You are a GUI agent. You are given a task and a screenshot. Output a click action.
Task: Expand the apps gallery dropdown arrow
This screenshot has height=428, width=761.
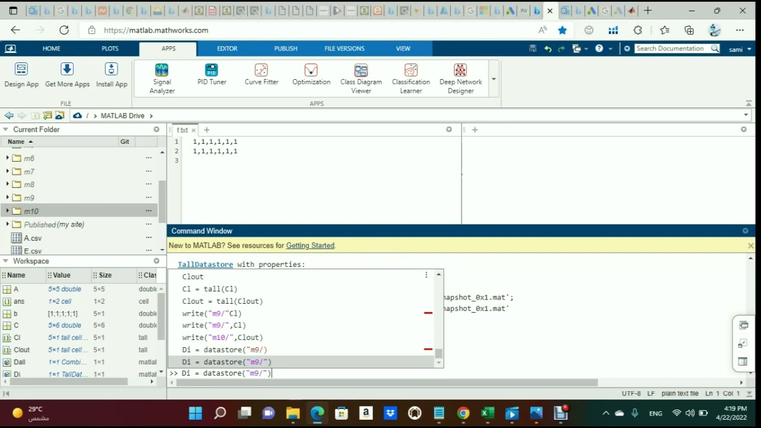point(493,79)
